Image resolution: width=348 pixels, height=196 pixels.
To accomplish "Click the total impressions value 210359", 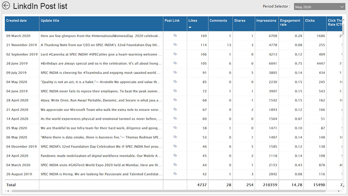I will point(270,185).
